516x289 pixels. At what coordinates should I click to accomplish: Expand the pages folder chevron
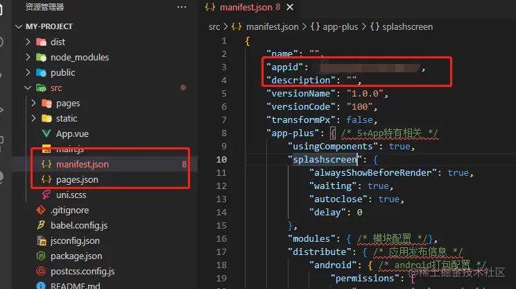[33, 103]
